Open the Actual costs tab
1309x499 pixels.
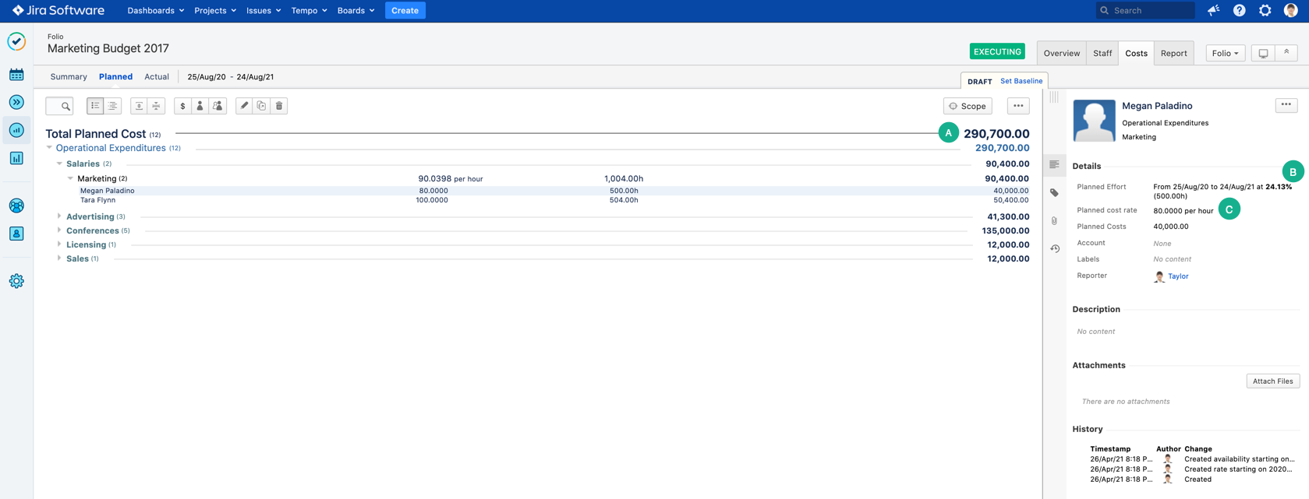pos(157,77)
